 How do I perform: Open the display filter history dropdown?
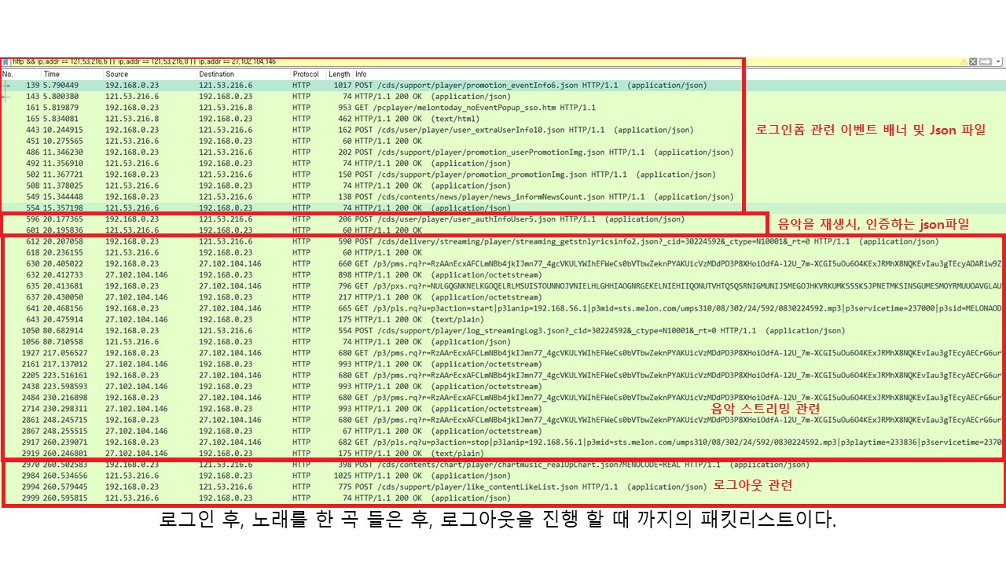(x=998, y=61)
